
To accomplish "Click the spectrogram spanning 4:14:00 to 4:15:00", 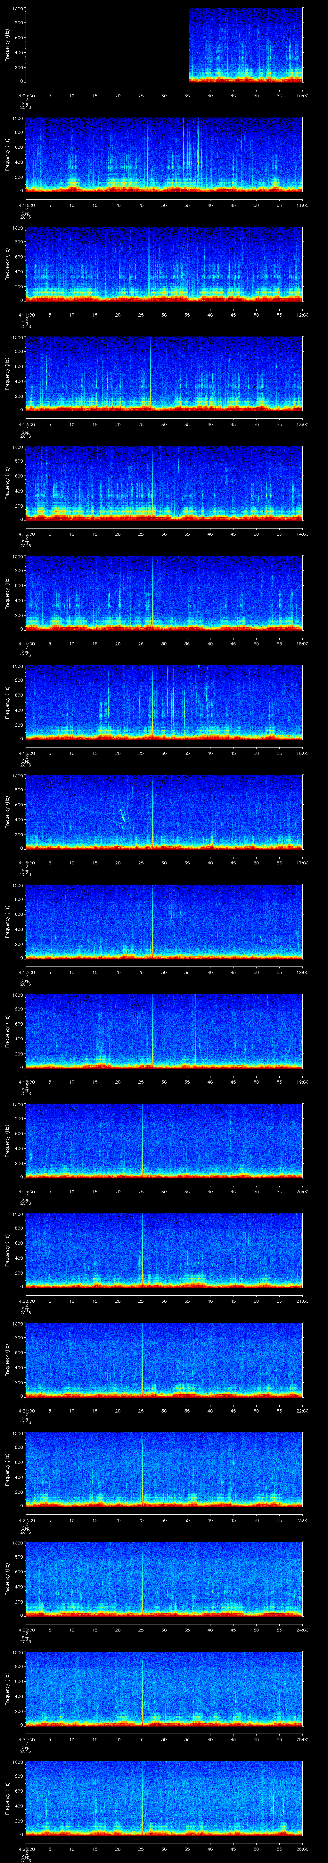I will (x=164, y=593).
